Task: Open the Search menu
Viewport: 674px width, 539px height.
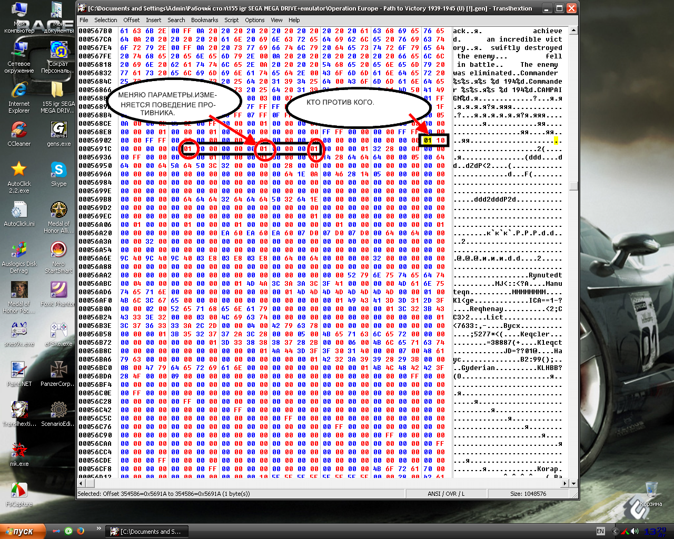Action: 176,20
